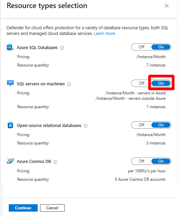Click the Open-source relational databases icon
Screen dimensions: 178x217
10,125
